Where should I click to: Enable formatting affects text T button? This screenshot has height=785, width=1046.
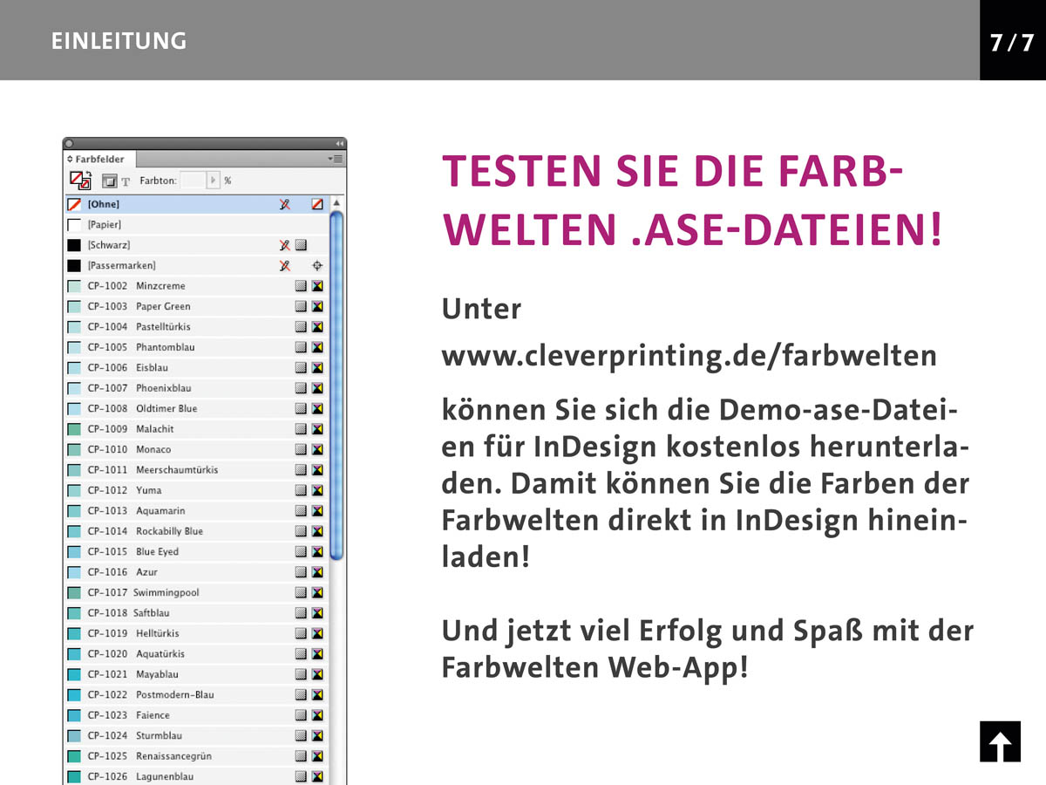click(x=126, y=181)
